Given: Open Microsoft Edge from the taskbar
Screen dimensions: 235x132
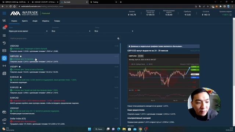Looking at the screenshot, I should click(x=119, y=129).
